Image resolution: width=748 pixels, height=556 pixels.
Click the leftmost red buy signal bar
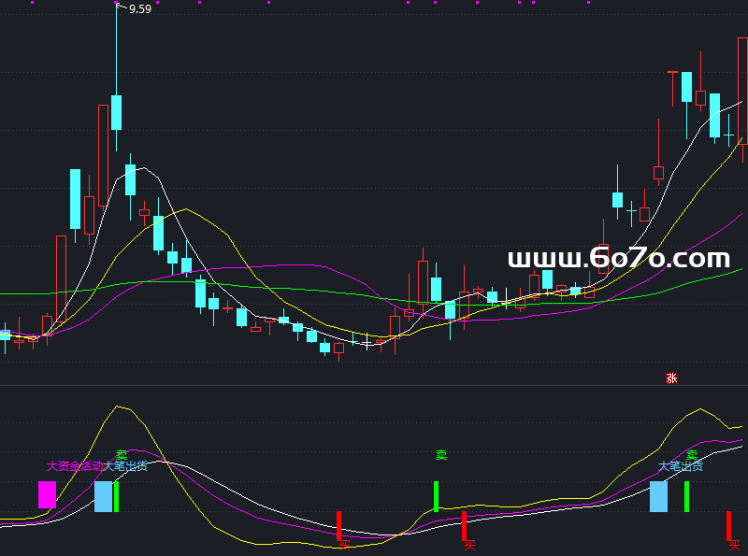339,525
